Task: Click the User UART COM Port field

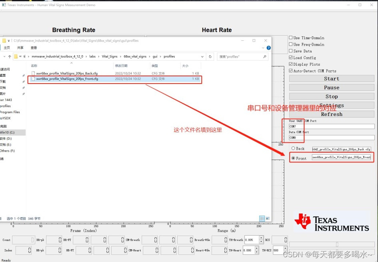Action: pyautogui.click(x=332, y=126)
